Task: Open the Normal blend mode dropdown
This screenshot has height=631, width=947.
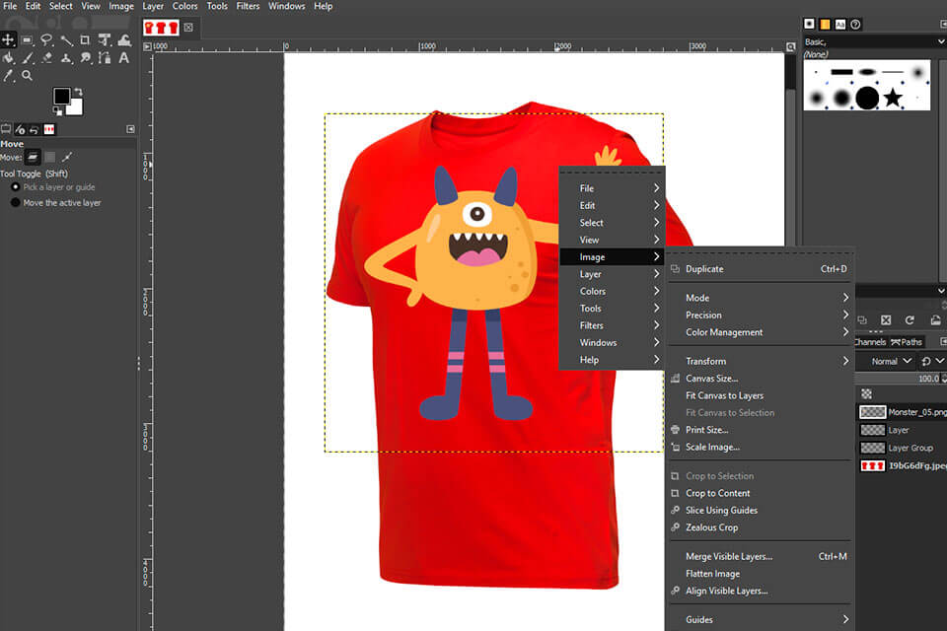Action: 886,361
